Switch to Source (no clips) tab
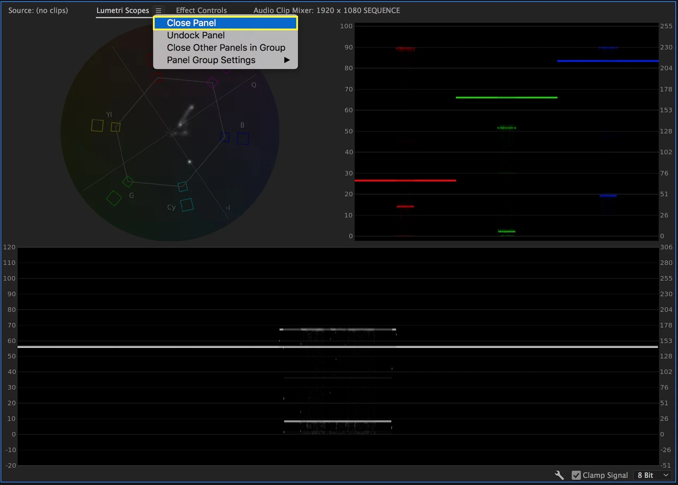Screen dimensions: 678x485 [38, 11]
